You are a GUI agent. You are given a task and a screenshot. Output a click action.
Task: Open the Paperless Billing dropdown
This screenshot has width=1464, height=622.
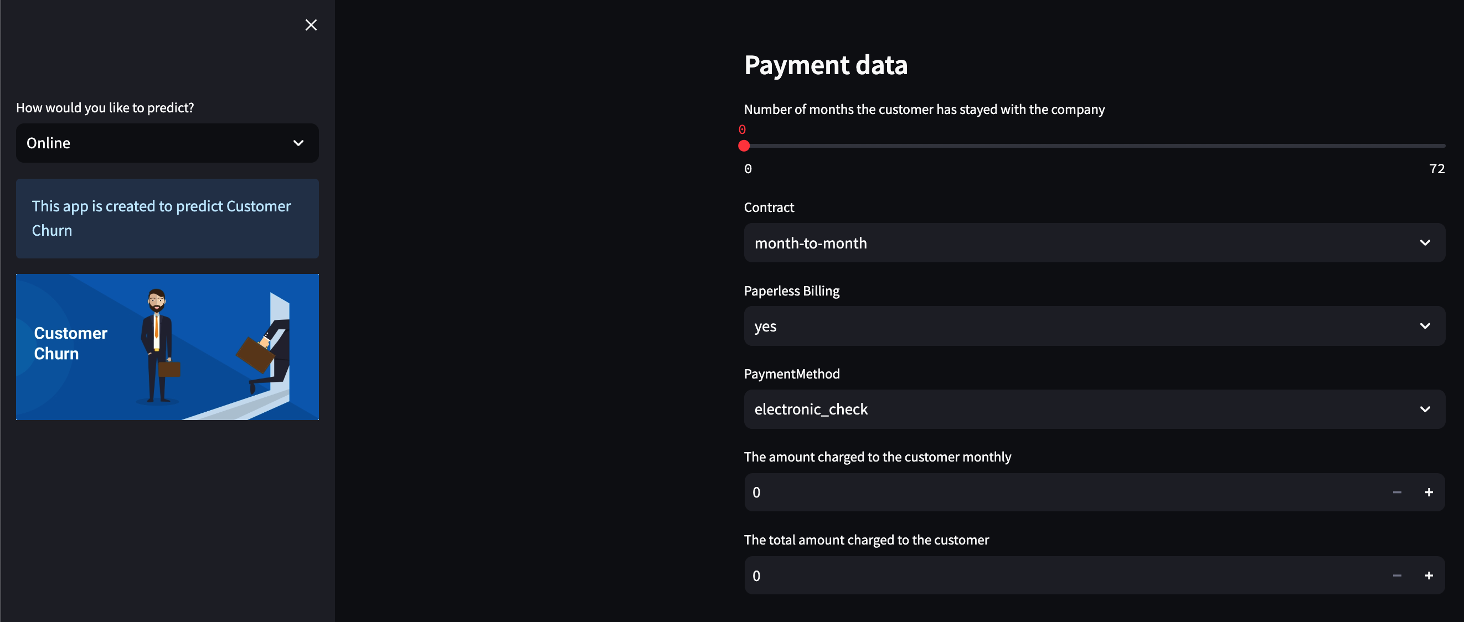(x=1080, y=326)
